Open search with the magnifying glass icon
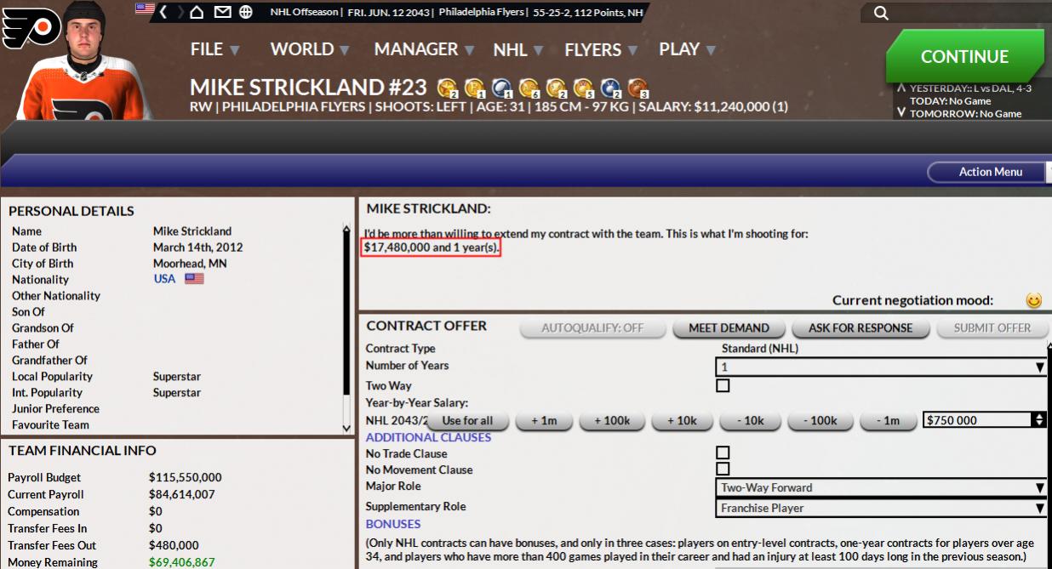The width and height of the screenshot is (1052, 569). 881,13
